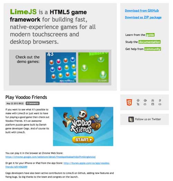Open the green guide link
The height and width of the screenshot is (181, 173).
tap(150, 35)
